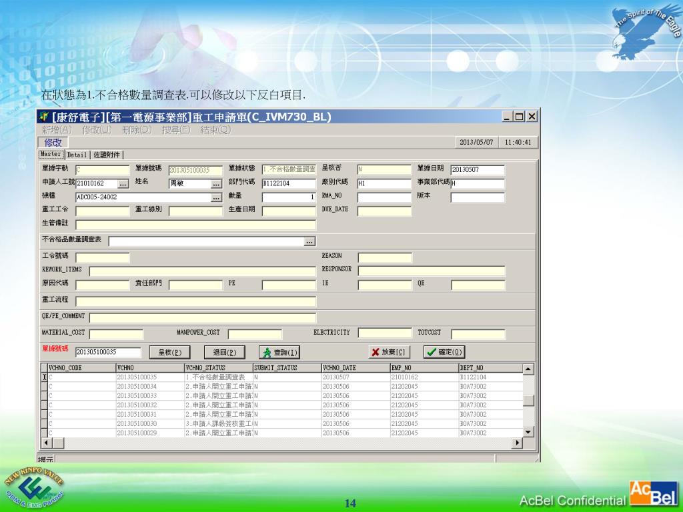Click the 放棄[C] cancel button
The height and width of the screenshot is (512, 683).
point(389,352)
